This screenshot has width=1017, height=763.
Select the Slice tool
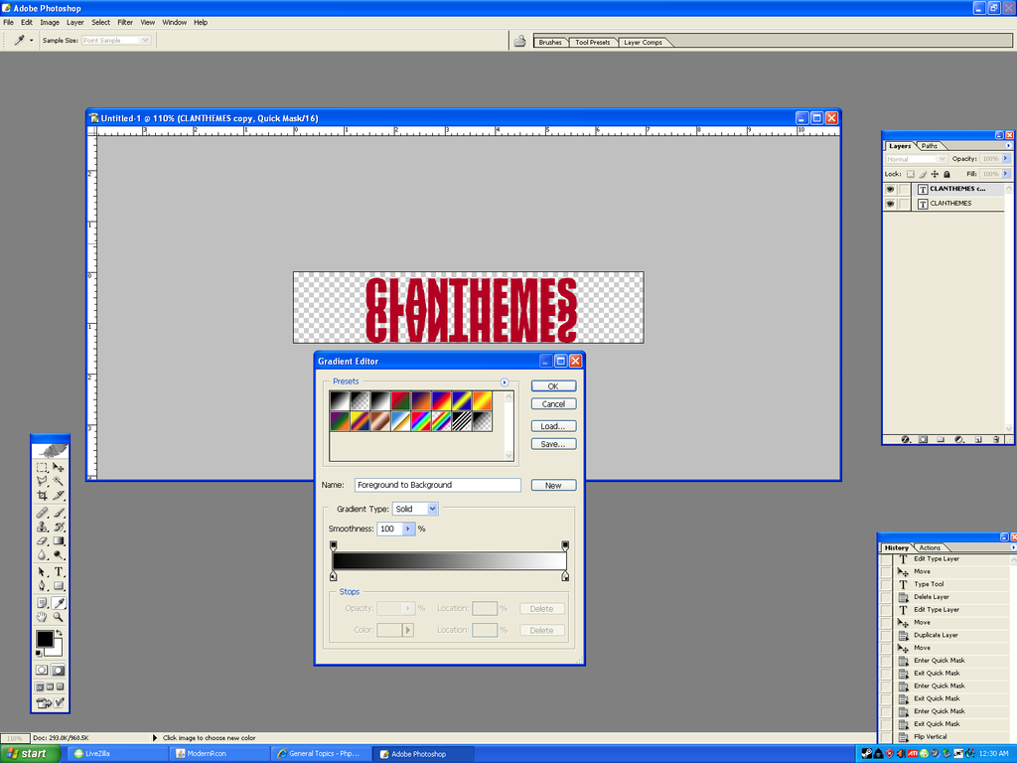tap(59, 495)
